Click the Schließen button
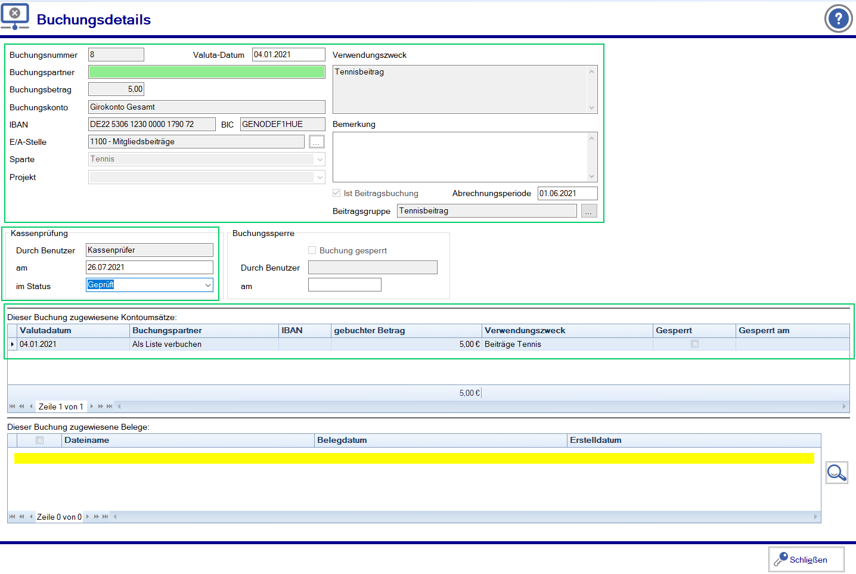Screen dimensions: 856x574 pyautogui.click(x=806, y=560)
